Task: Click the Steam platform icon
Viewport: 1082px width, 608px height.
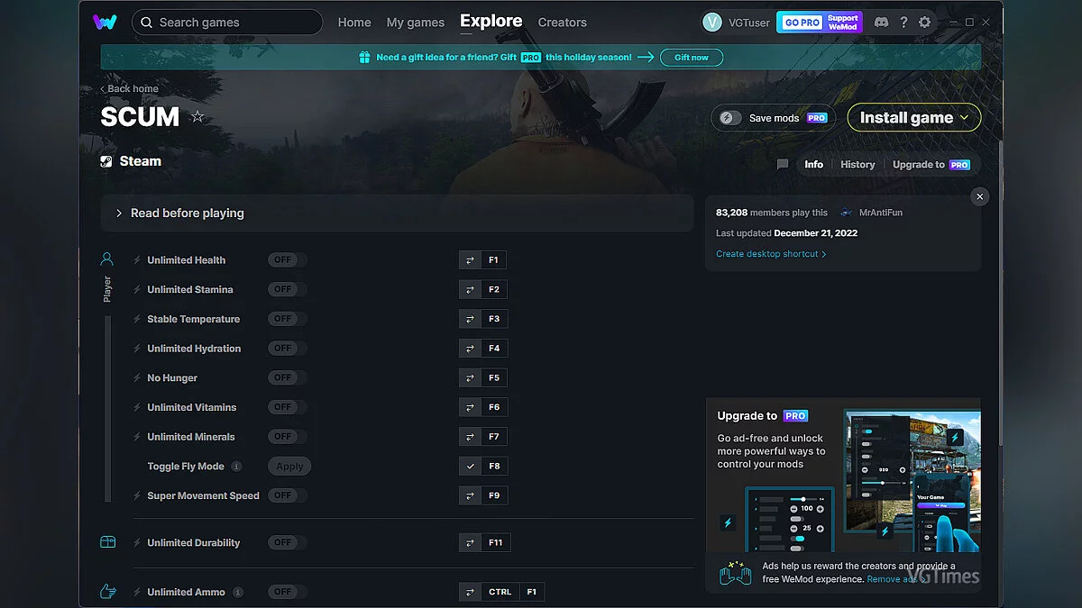Action: (x=107, y=161)
